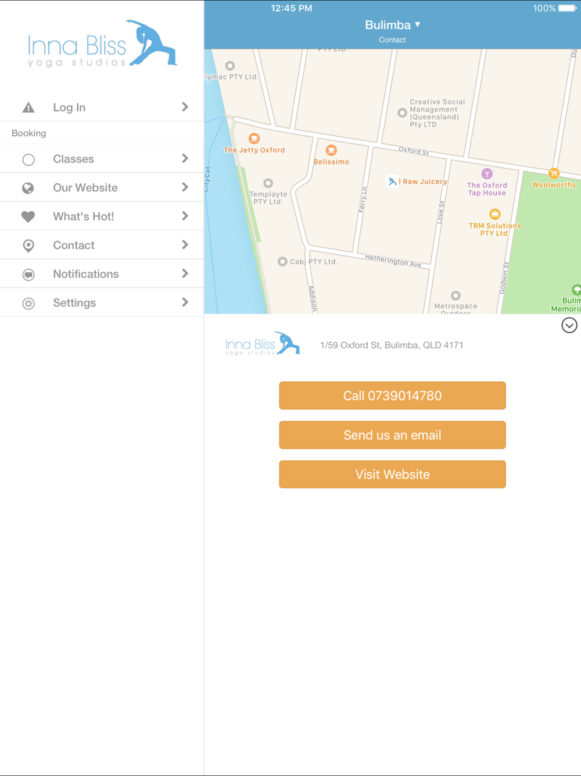
Task: Click the Log In warning triangle icon
Action: 28,107
